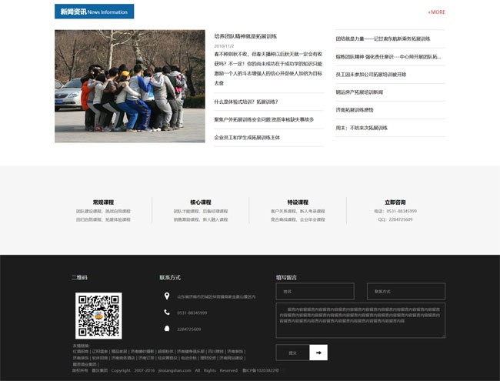
Task: Click the 二维码 footer heading
Action: click(x=79, y=278)
